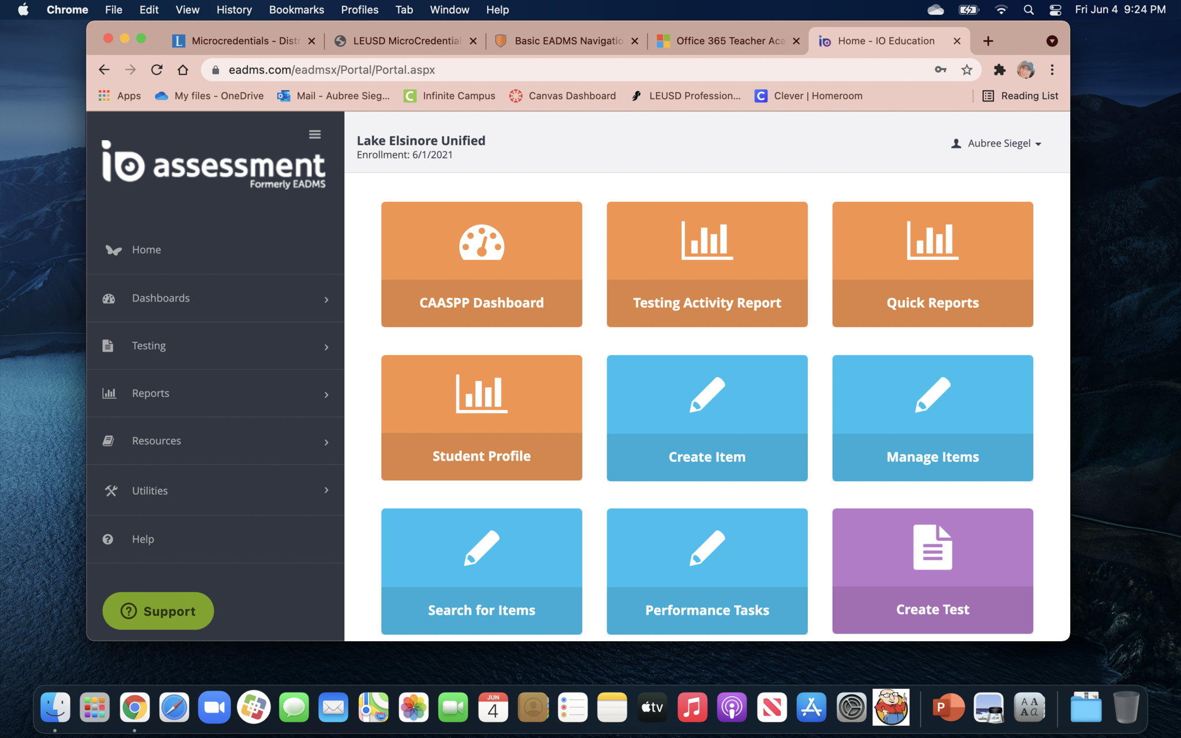This screenshot has height=738, width=1181.
Task: Open the Manage Items tile
Action: click(x=932, y=417)
